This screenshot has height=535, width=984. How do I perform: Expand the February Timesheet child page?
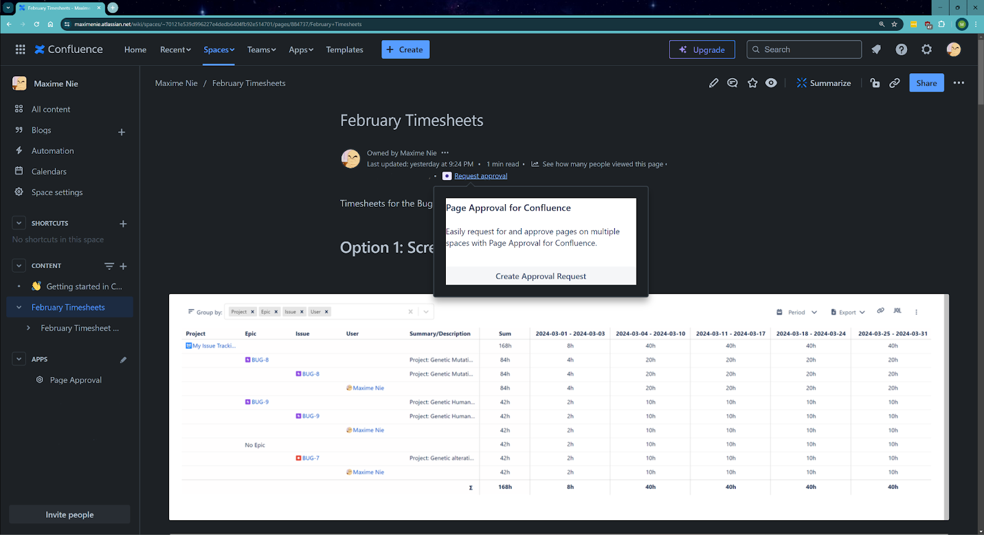28,328
